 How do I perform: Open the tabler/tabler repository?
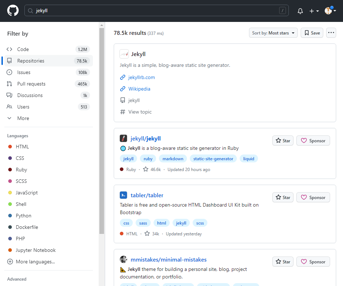[x=147, y=195]
